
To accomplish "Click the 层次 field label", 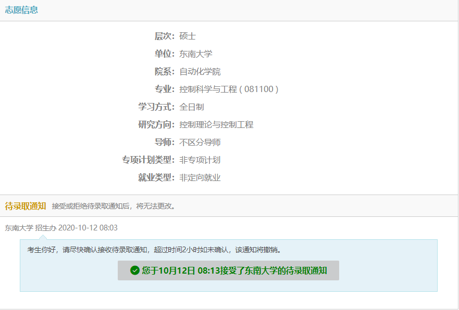I will point(165,36).
